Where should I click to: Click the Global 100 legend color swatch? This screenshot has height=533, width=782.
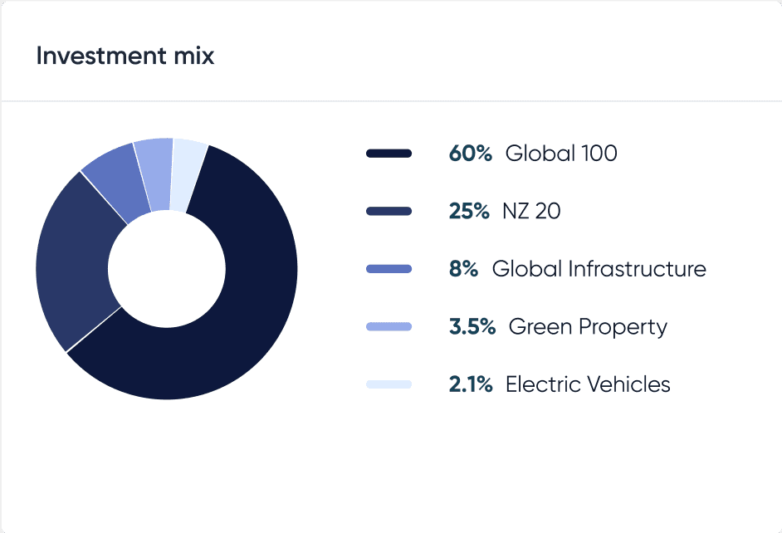[389, 154]
